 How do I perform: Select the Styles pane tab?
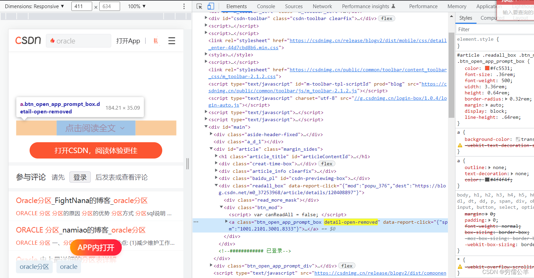pyautogui.click(x=466, y=18)
